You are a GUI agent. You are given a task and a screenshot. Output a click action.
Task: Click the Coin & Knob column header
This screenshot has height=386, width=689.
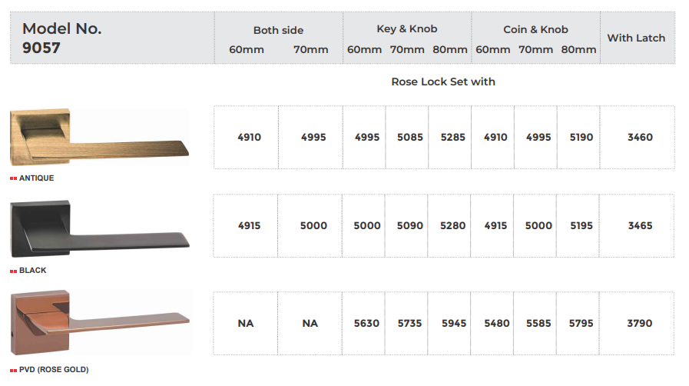pyautogui.click(x=535, y=30)
